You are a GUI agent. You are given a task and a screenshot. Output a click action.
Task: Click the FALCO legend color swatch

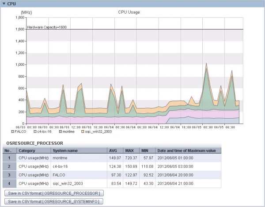coord(12,132)
